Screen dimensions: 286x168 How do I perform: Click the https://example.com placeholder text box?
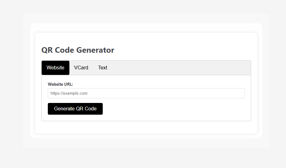point(146,93)
